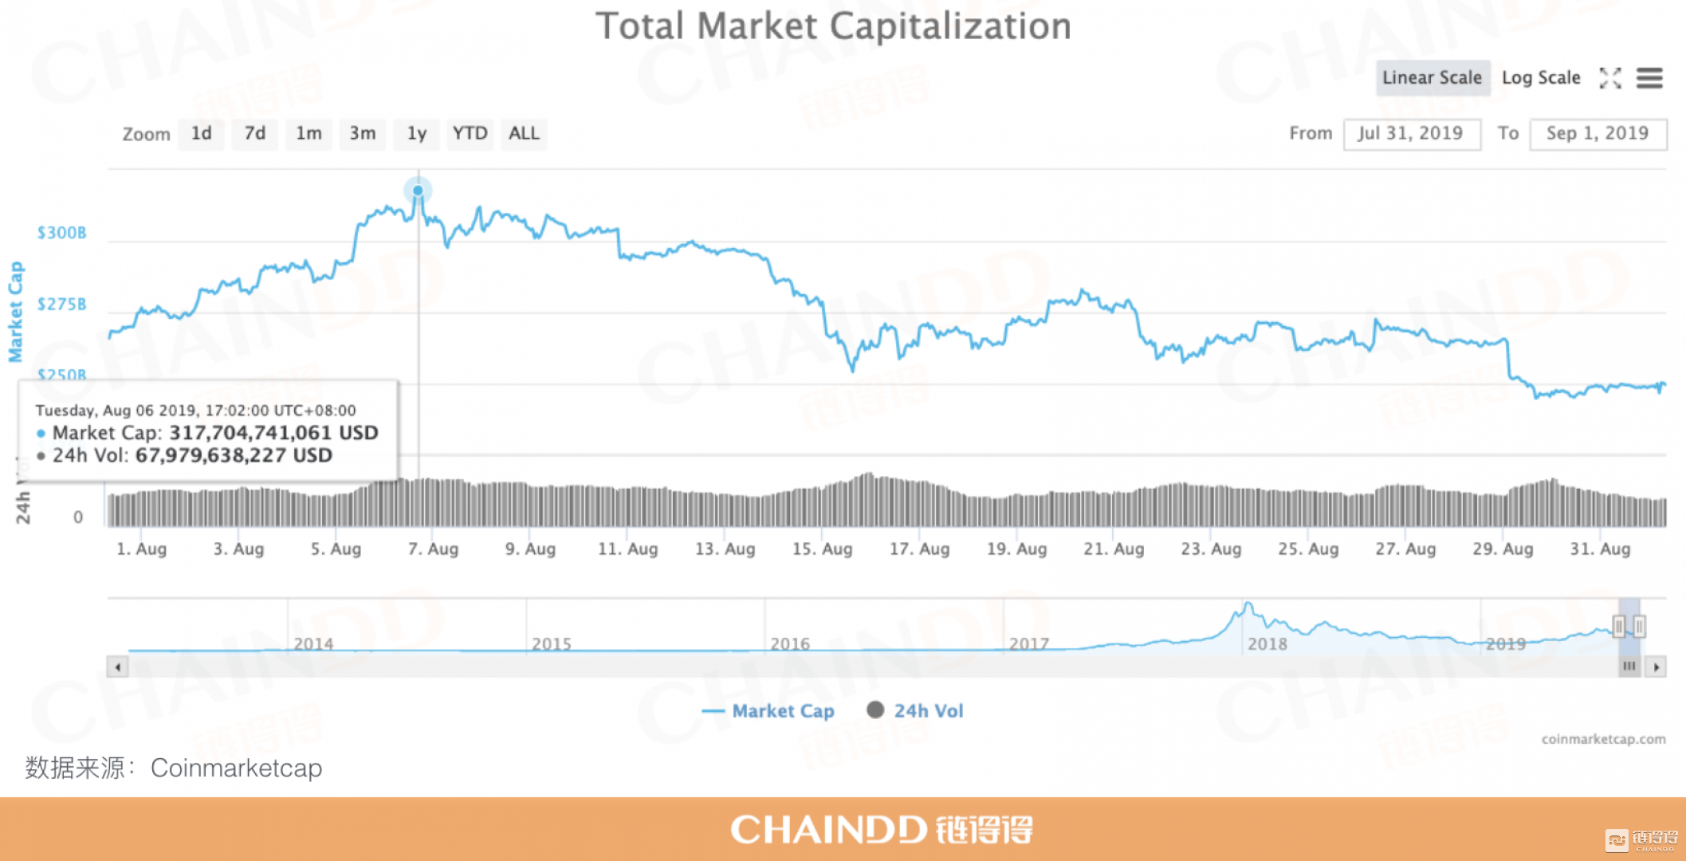Viewport: 1686px width, 861px height.
Task: Toggle the 24h Vol legend series
Action: click(915, 710)
